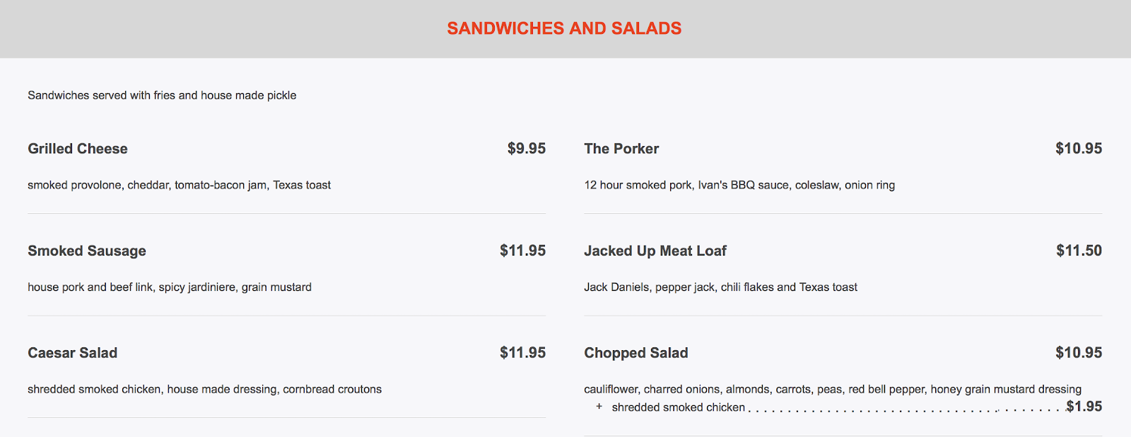Open the Jacked Up Meat Loaf item
Viewport: 1131px width, 437px height.
[x=655, y=251]
